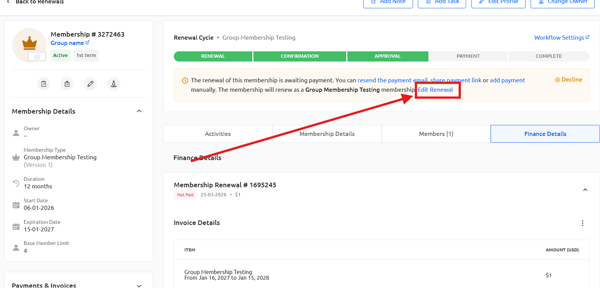600x288 pixels.
Task: Click the external link icon beside Group name
Action: (x=87, y=43)
